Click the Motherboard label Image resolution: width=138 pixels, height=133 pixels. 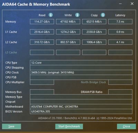click(14, 107)
